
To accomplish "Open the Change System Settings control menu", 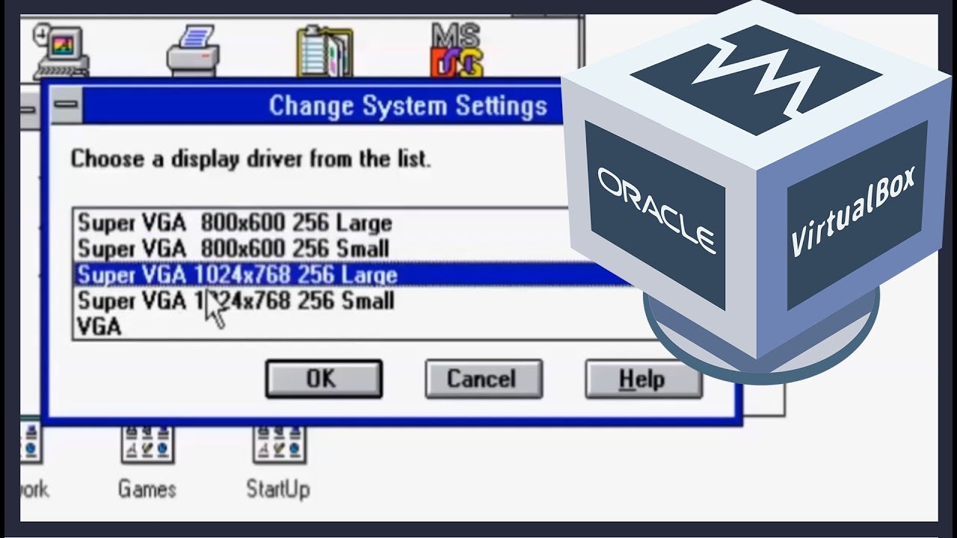I will (66, 105).
